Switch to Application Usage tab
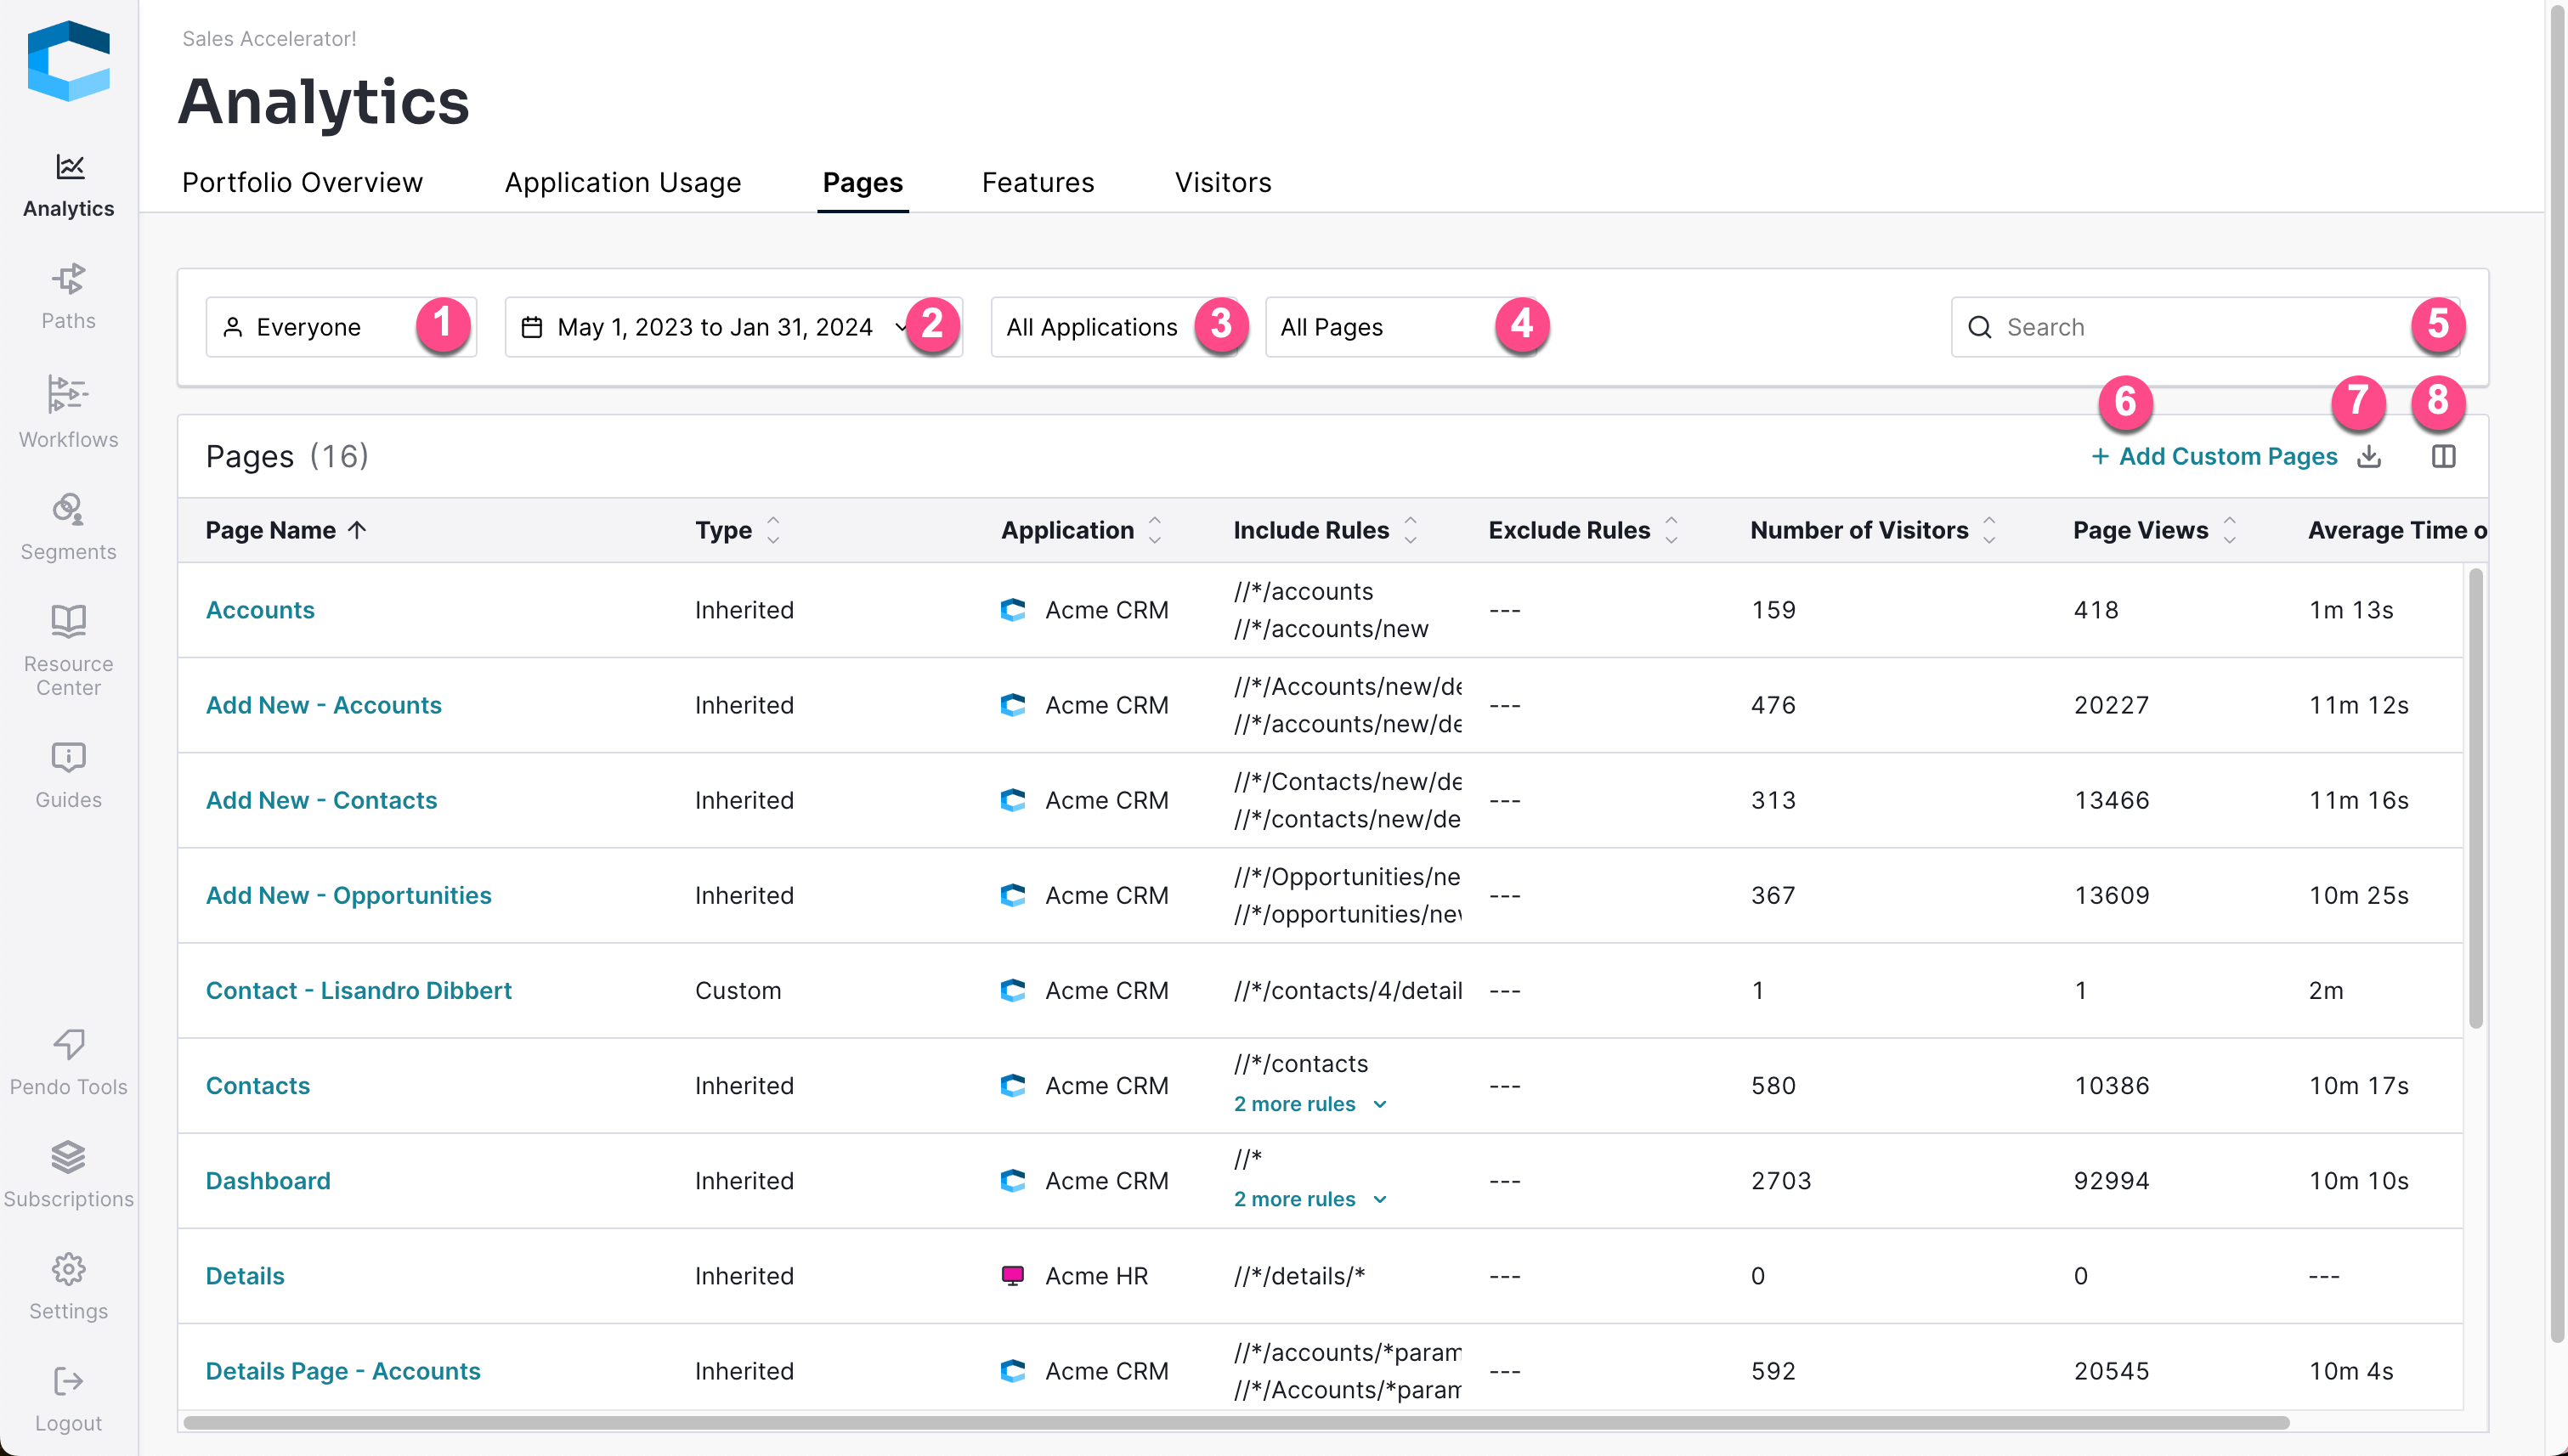This screenshot has width=2568, height=1456. 622,182
